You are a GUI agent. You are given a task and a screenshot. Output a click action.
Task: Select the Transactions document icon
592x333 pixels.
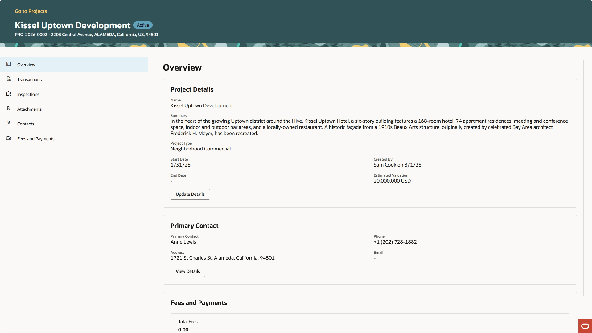click(x=8, y=79)
